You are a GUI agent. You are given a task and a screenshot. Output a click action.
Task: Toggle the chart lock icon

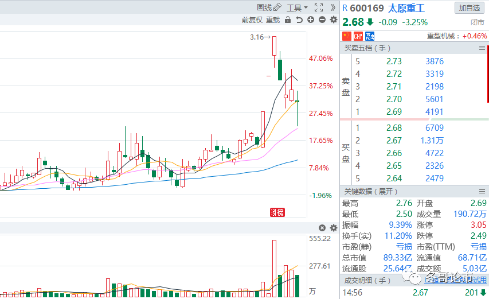point(288,20)
